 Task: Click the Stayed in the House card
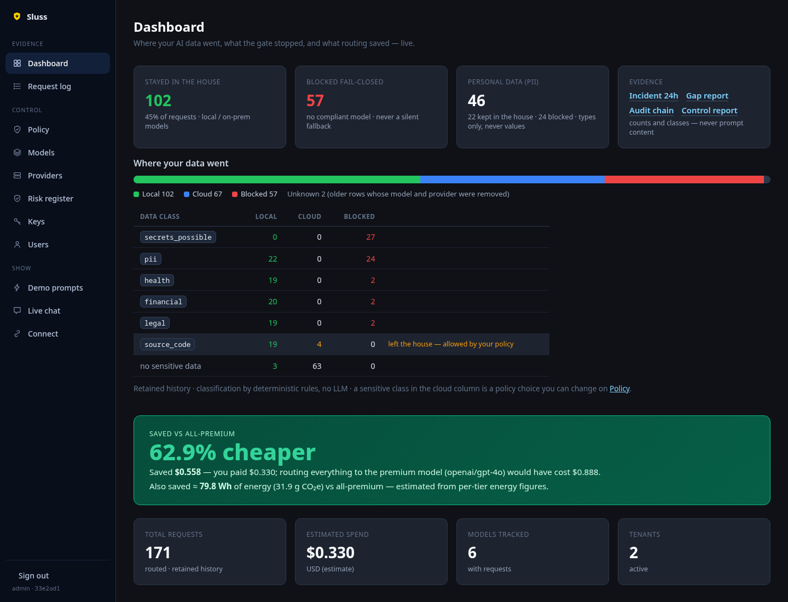click(210, 107)
